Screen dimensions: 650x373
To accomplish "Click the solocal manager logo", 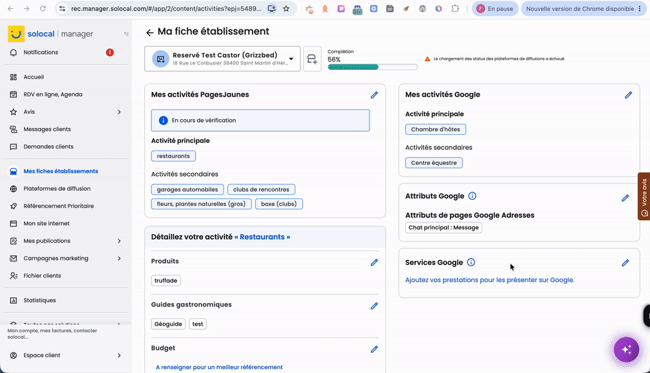I will coord(51,34).
